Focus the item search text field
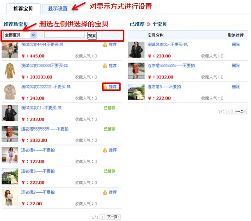The height and width of the screenshot is (221, 251). [x=65, y=35]
